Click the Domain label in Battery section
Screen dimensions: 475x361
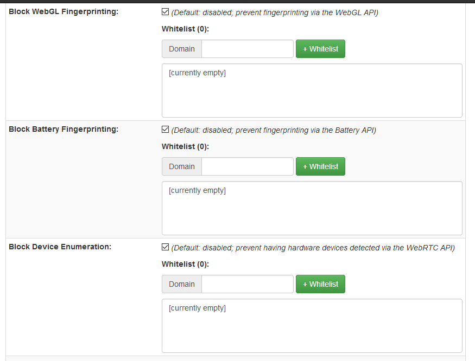pos(182,166)
